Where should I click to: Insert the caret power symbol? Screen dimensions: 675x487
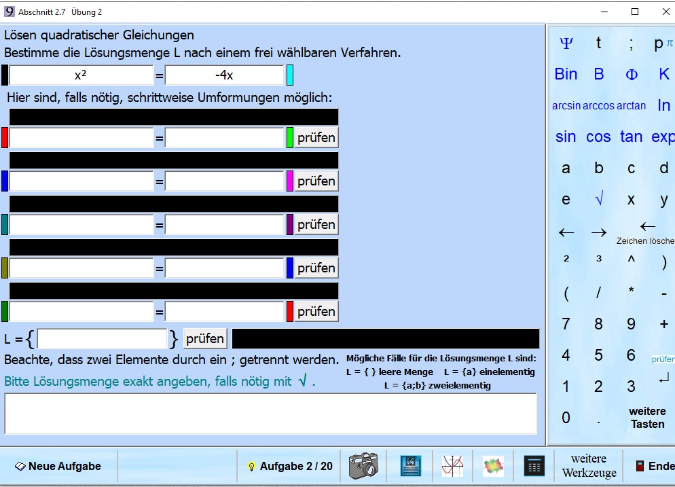(631, 259)
